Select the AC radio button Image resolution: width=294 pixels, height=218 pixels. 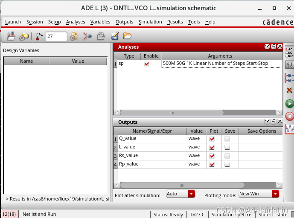(x=287, y=49)
